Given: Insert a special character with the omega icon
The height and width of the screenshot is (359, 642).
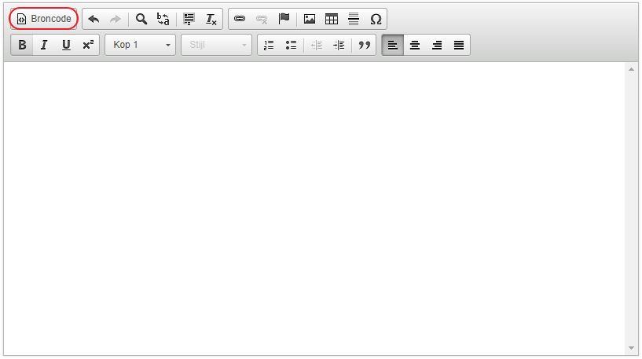Looking at the screenshot, I should 376,19.
